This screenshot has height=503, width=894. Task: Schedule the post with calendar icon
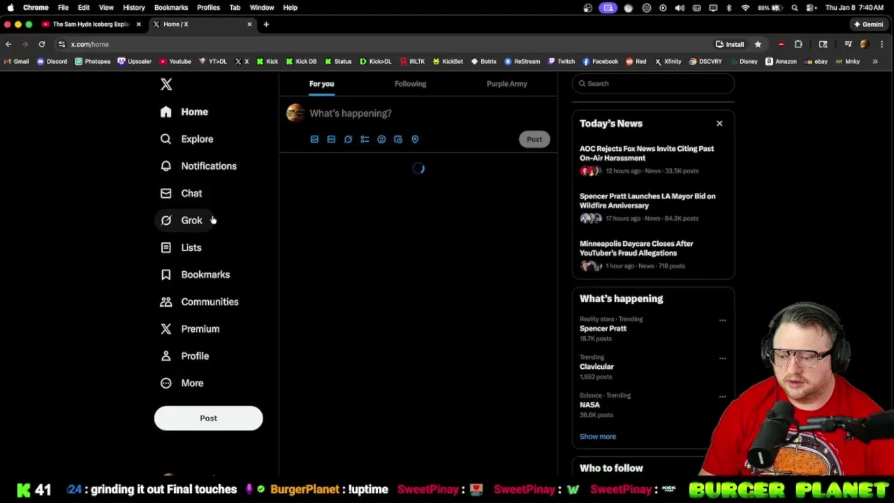[x=398, y=139]
